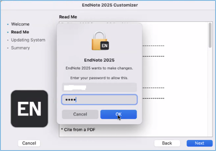Go Back in the Customizer window
The width and height of the screenshot is (216, 151).
point(167,143)
